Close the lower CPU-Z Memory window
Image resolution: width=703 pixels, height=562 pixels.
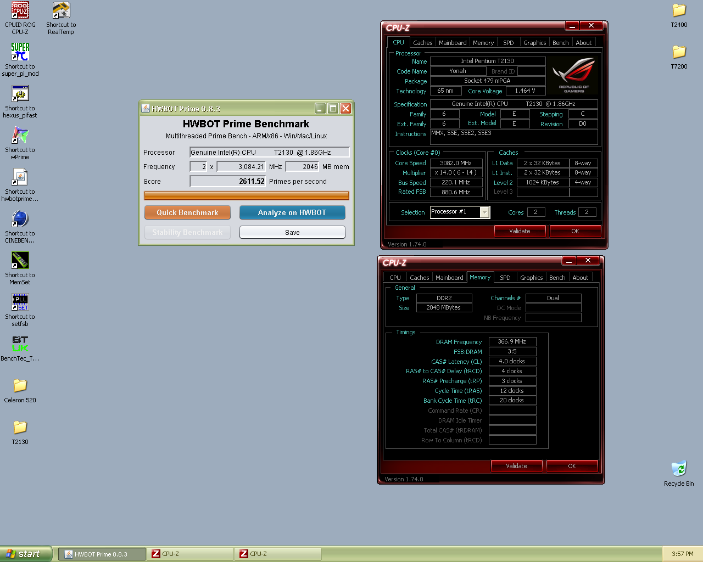588,260
